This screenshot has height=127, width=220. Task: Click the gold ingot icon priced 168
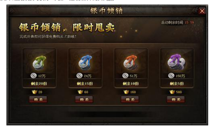coord(126,92)
